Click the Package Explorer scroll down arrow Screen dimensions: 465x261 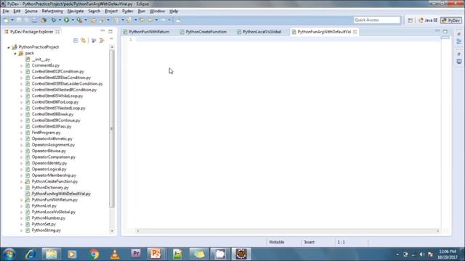point(112,231)
